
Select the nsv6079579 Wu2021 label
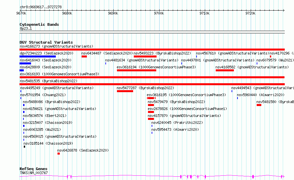pos(275,60)
